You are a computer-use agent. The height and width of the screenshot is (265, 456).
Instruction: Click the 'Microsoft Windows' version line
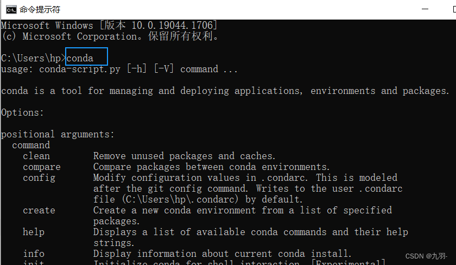109,26
